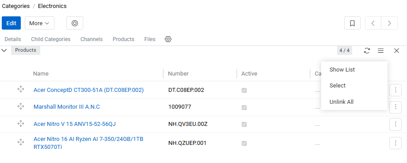
Task: Switch to the Details tab
Action: pos(13,39)
